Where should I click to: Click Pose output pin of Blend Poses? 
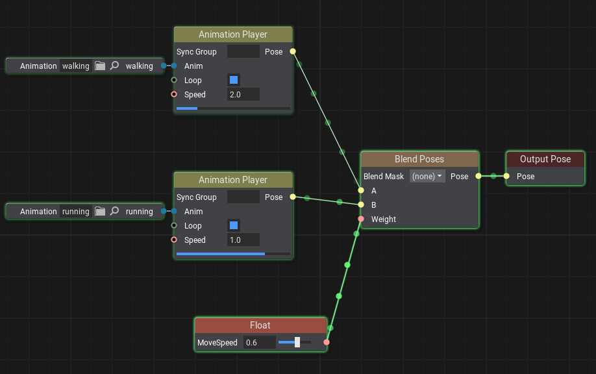[x=478, y=176]
